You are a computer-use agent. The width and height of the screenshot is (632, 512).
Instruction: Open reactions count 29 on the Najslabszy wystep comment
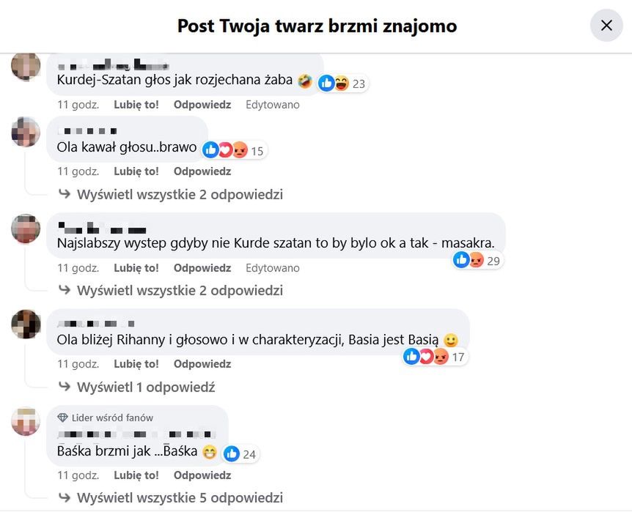(x=477, y=260)
